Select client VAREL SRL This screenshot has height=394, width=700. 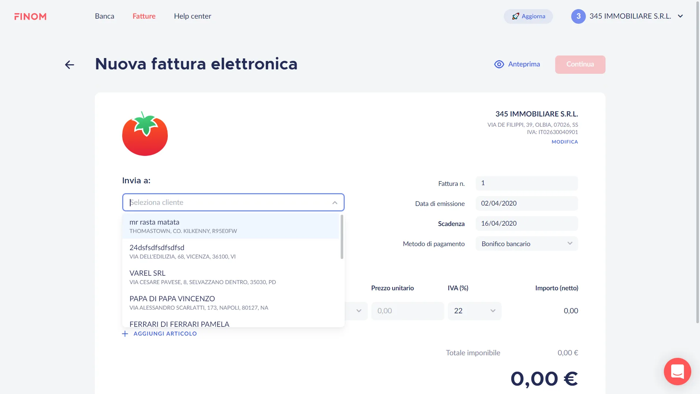click(231, 277)
